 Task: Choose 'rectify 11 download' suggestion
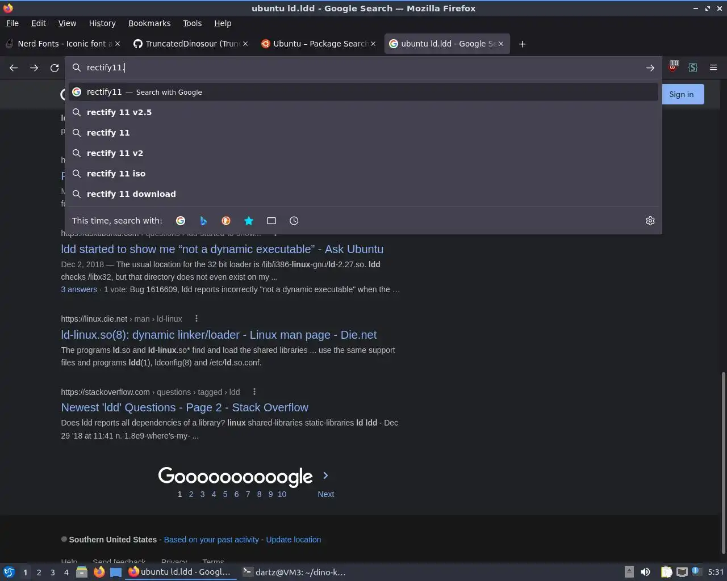363,194
